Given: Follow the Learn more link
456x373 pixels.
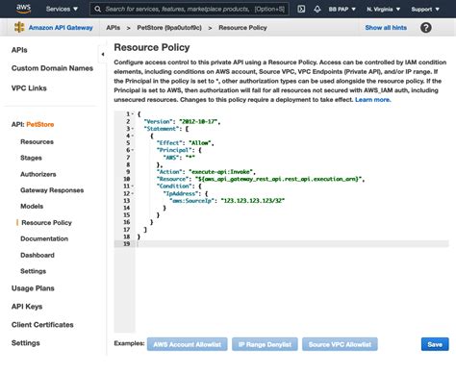Looking at the screenshot, I should pos(373,100).
